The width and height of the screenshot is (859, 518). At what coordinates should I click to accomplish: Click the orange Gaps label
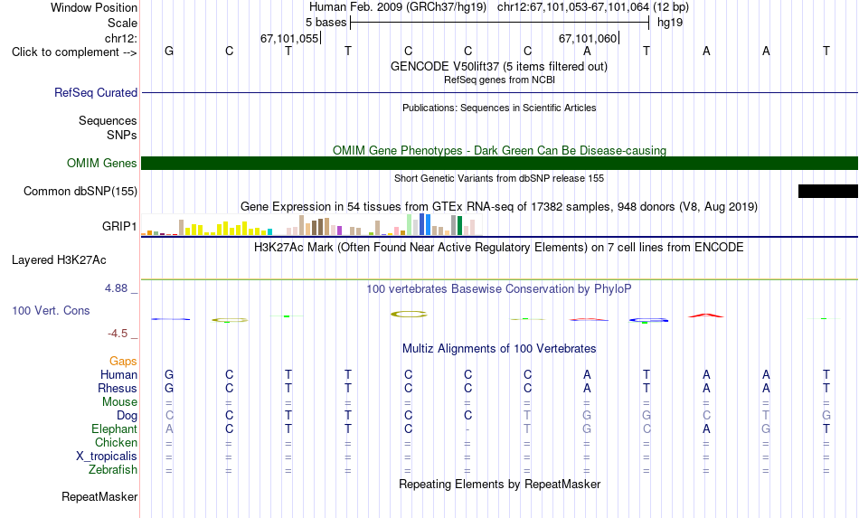123,361
